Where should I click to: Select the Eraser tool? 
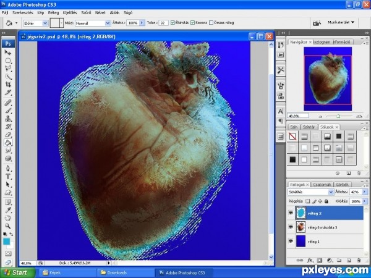tap(8, 135)
